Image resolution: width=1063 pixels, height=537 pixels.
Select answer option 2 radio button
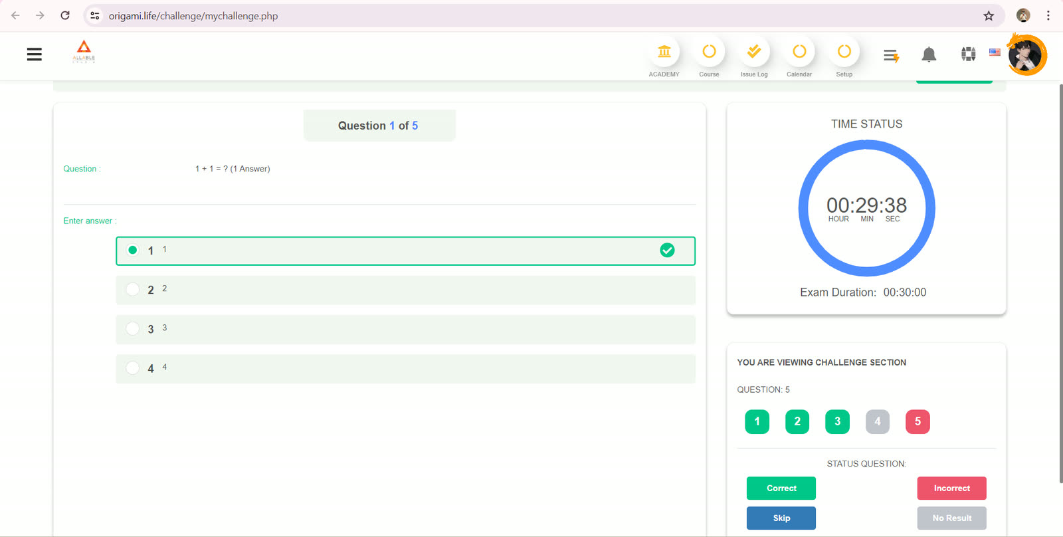tap(133, 289)
